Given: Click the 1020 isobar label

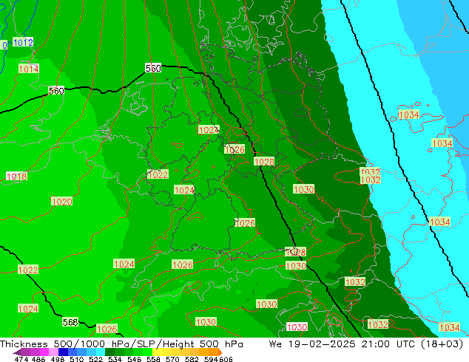Looking at the screenshot, I should [x=61, y=201].
